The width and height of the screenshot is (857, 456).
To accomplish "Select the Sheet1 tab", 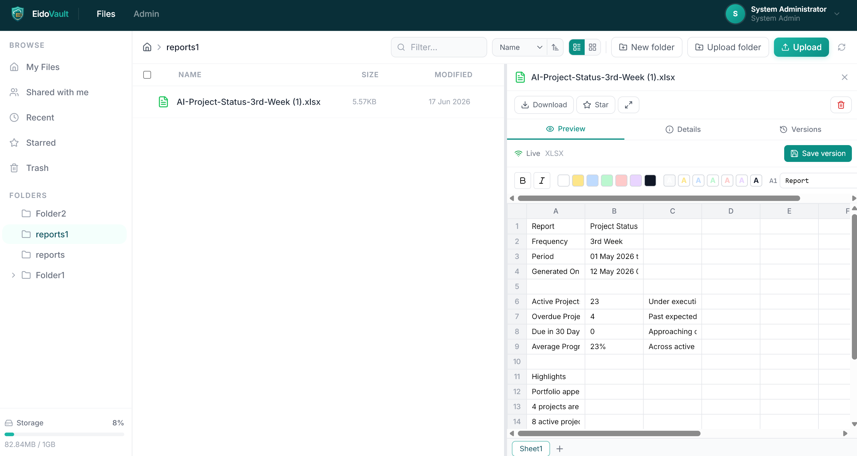I will click(x=531, y=449).
